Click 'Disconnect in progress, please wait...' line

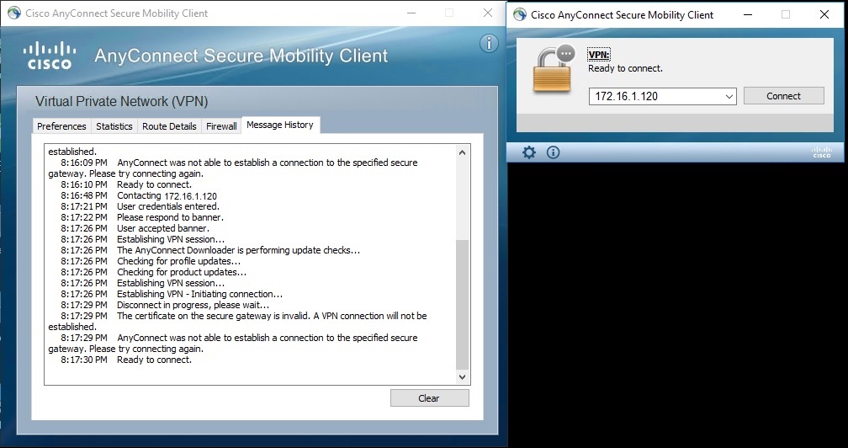coord(165,305)
